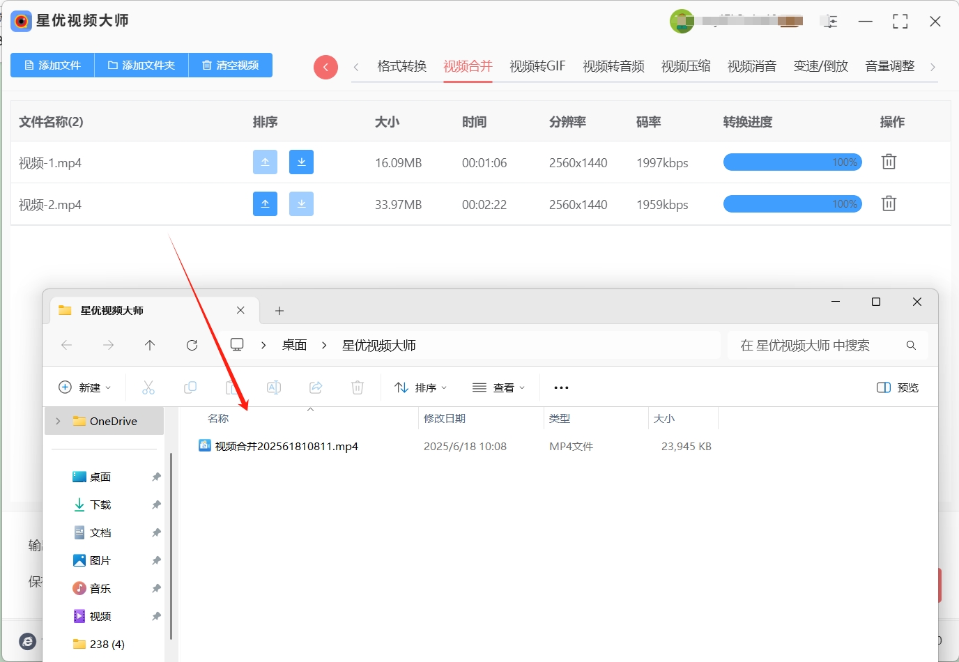Viewport: 959px width, 662px height.
Task: Sort by 名称 column header
Action: (218, 418)
